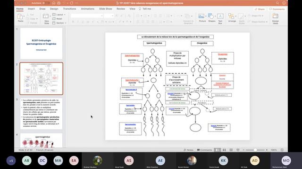The image size is (302, 169).
Task: Open the font size combo box
Action: (x=109, y=15)
